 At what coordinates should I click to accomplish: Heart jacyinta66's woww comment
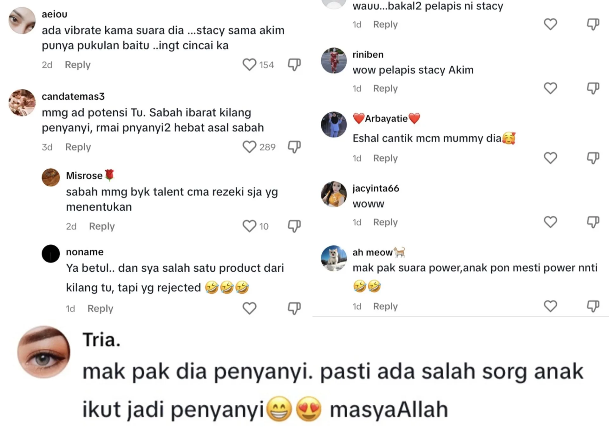tap(550, 222)
